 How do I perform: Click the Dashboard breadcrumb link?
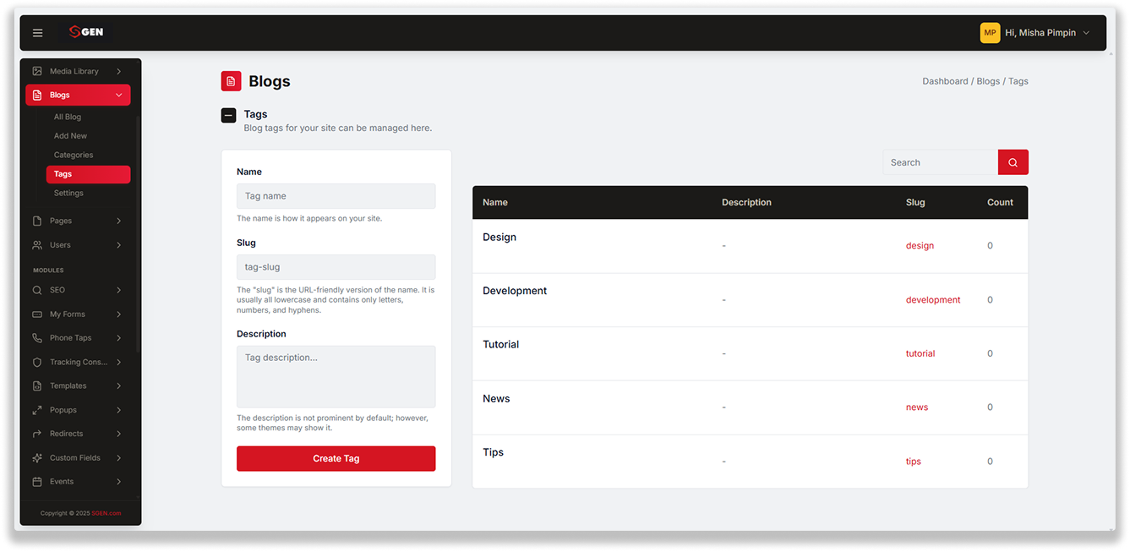[945, 81]
